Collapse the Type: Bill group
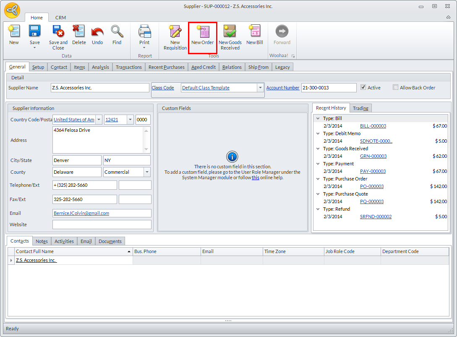Image resolution: width=457 pixels, height=337 pixels. click(318, 119)
